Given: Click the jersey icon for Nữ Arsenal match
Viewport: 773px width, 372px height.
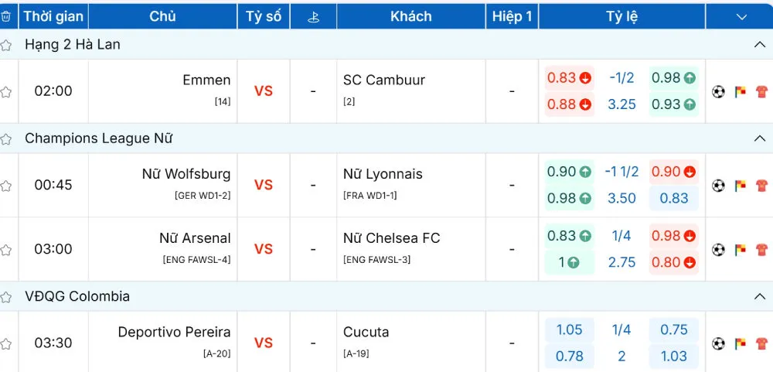Looking at the screenshot, I should [x=761, y=250].
